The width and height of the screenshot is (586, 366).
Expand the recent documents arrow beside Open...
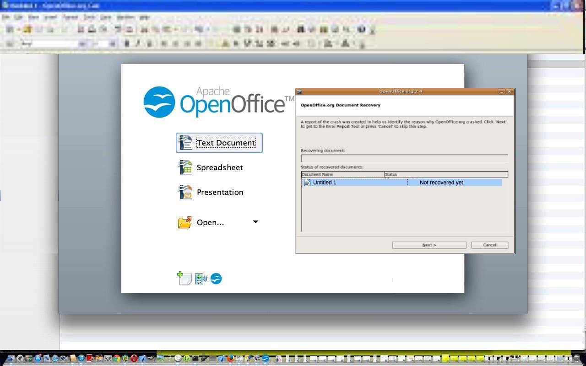pyautogui.click(x=255, y=222)
